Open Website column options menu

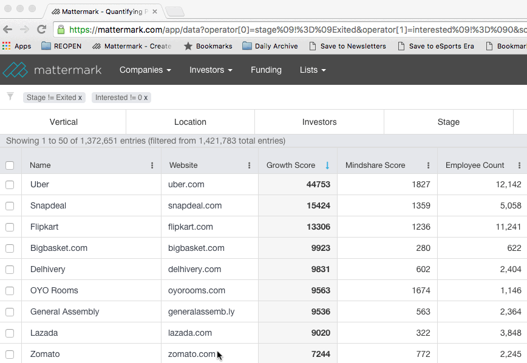pyautogui.click(x=250, y=165)
